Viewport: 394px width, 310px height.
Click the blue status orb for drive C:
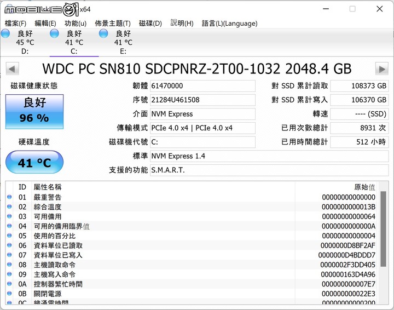(x=54, y=33)
